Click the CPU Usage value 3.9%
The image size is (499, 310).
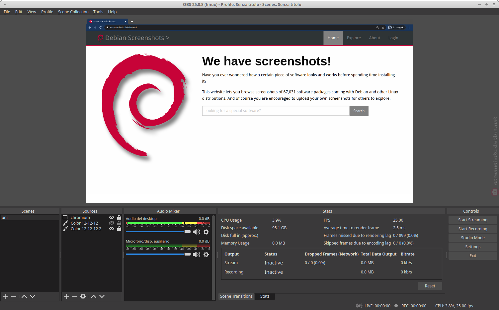[x=277, y=220]
